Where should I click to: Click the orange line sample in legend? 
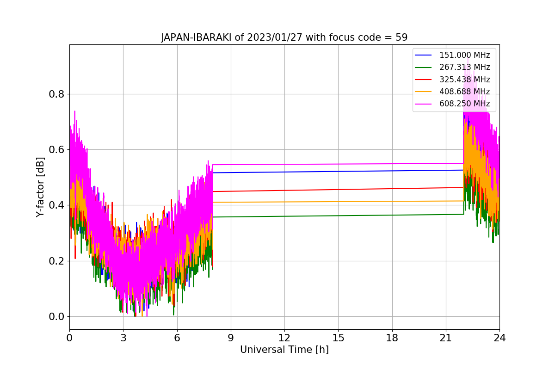423,92
